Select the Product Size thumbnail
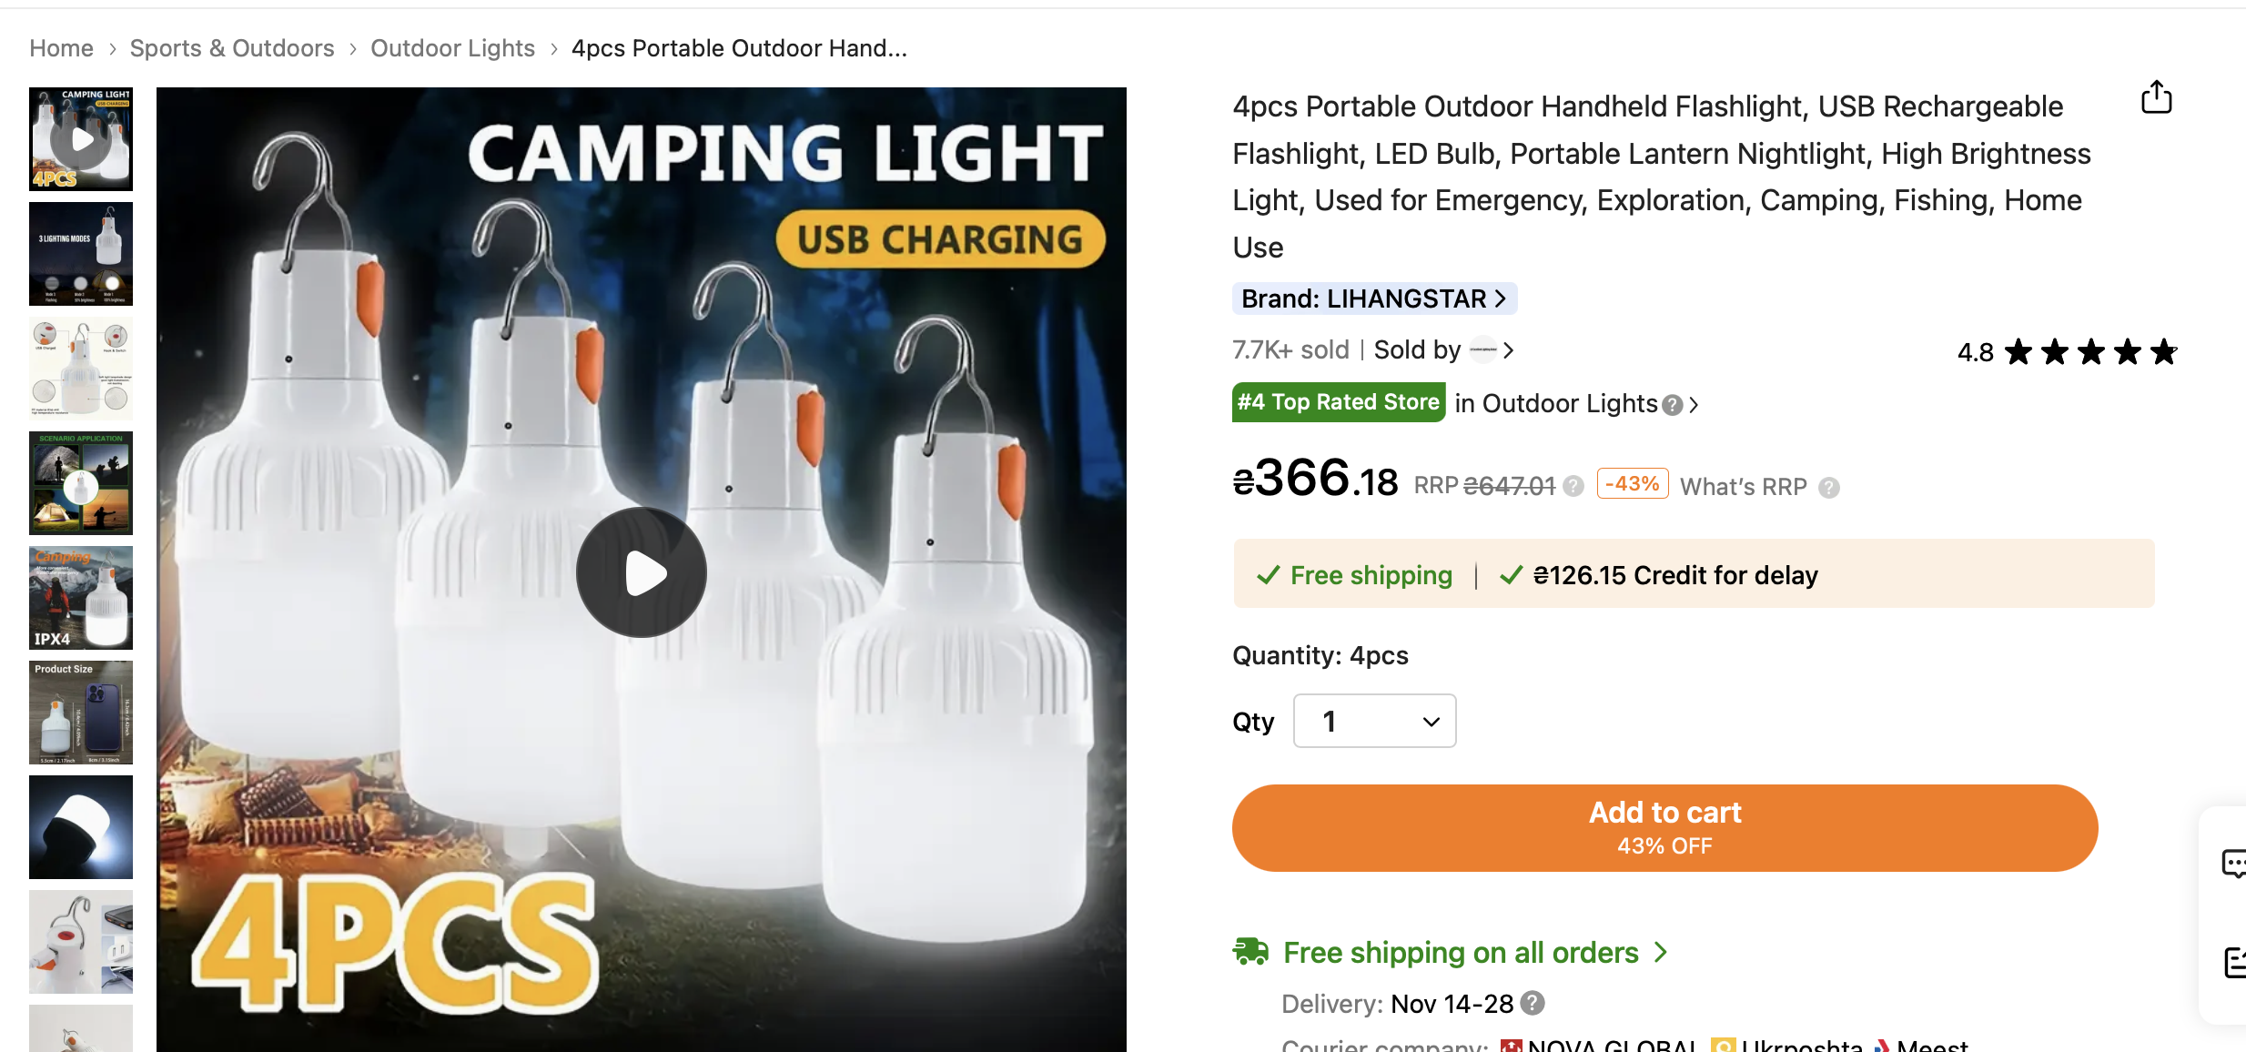Image resolution: width=2246 pixels, height=1052 pixels. (81, 713)
